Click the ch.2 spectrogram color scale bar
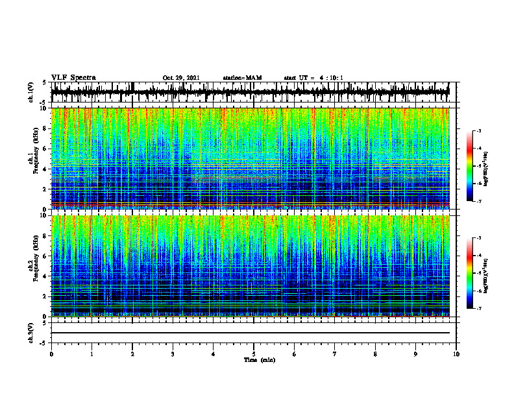The image size is (514, 397). point(470,273)
